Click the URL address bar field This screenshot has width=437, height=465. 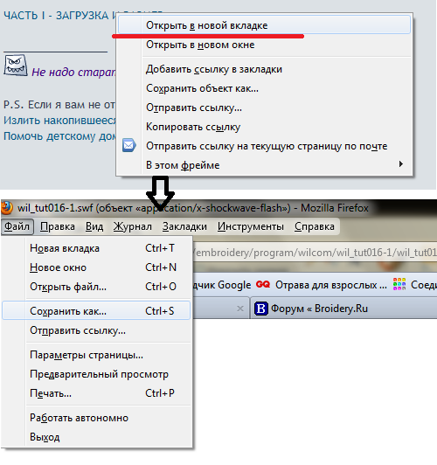tap(315, 253)
